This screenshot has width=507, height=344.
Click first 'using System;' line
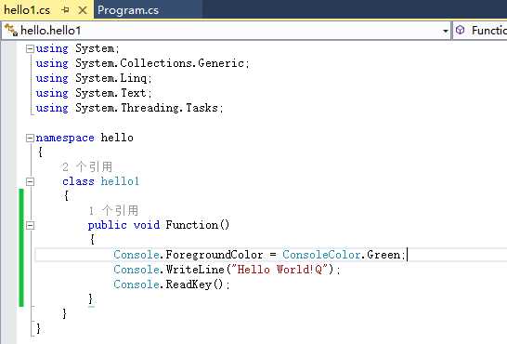point(78,48)
